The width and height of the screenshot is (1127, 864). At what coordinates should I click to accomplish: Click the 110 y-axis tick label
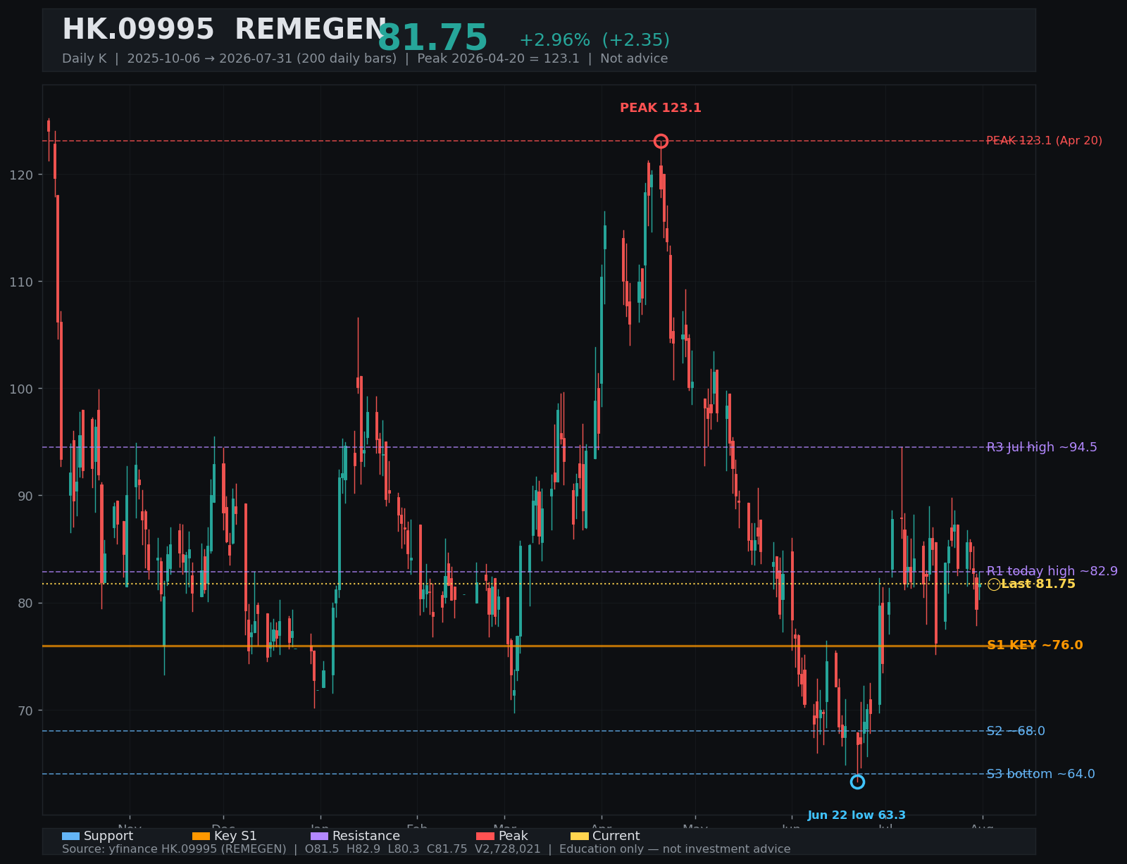click(x=21, y=282)
